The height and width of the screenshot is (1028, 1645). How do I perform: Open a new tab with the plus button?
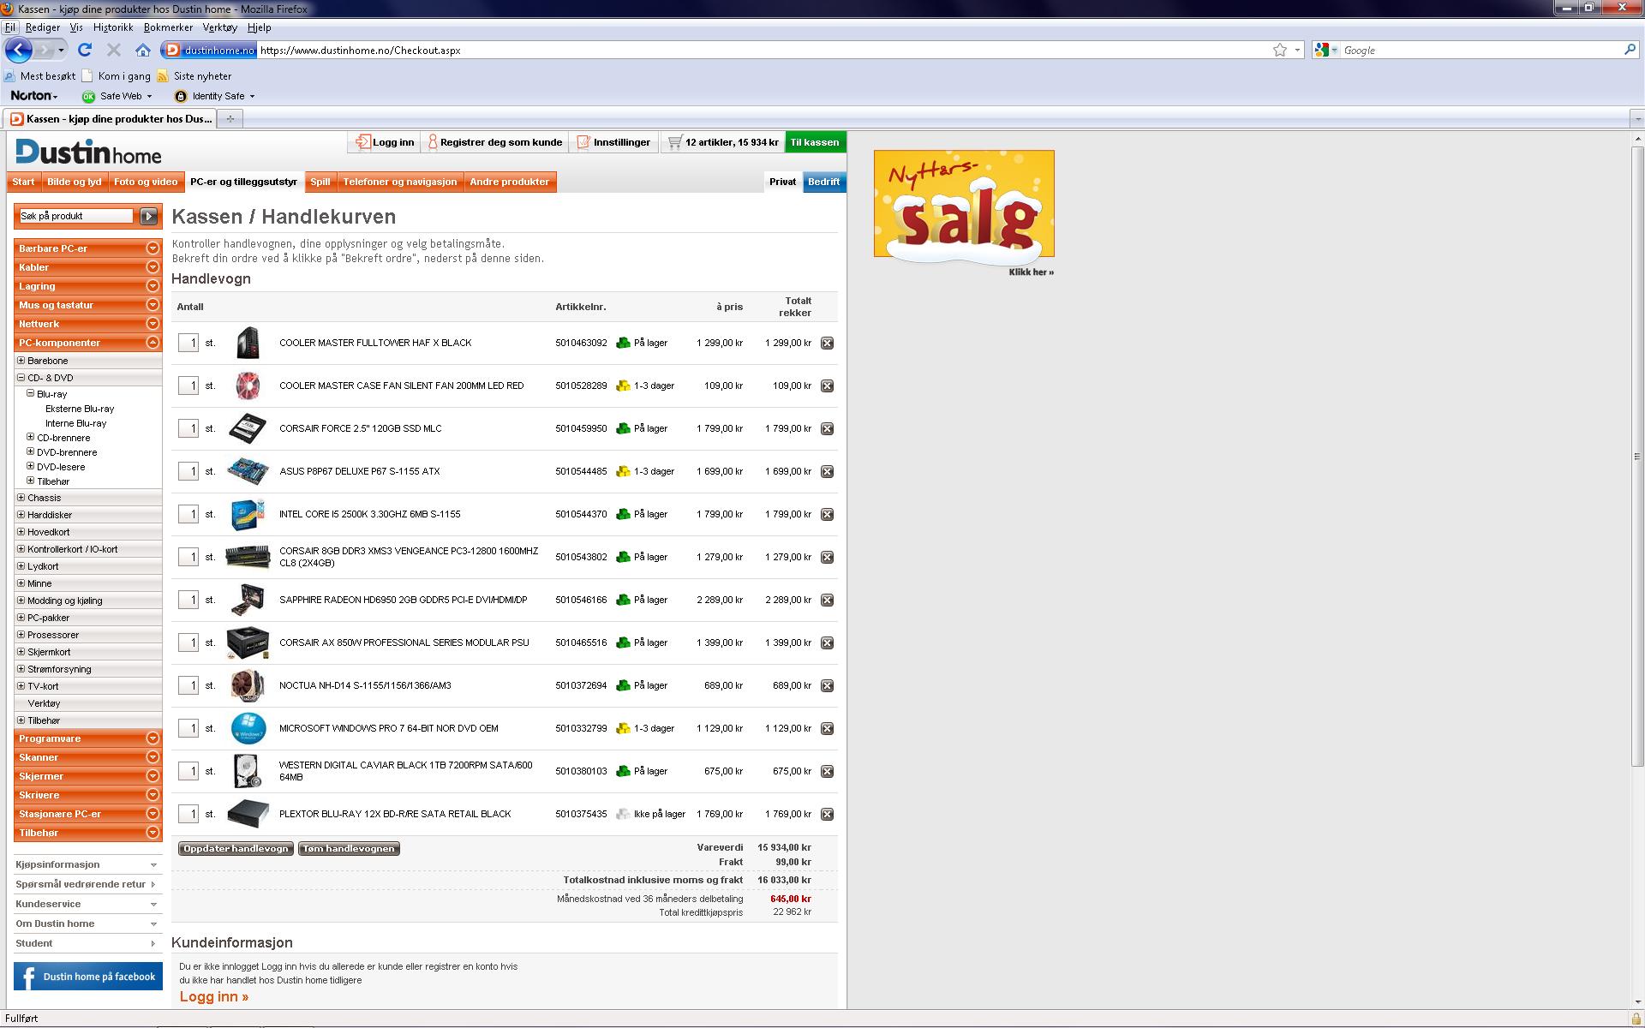230,118
